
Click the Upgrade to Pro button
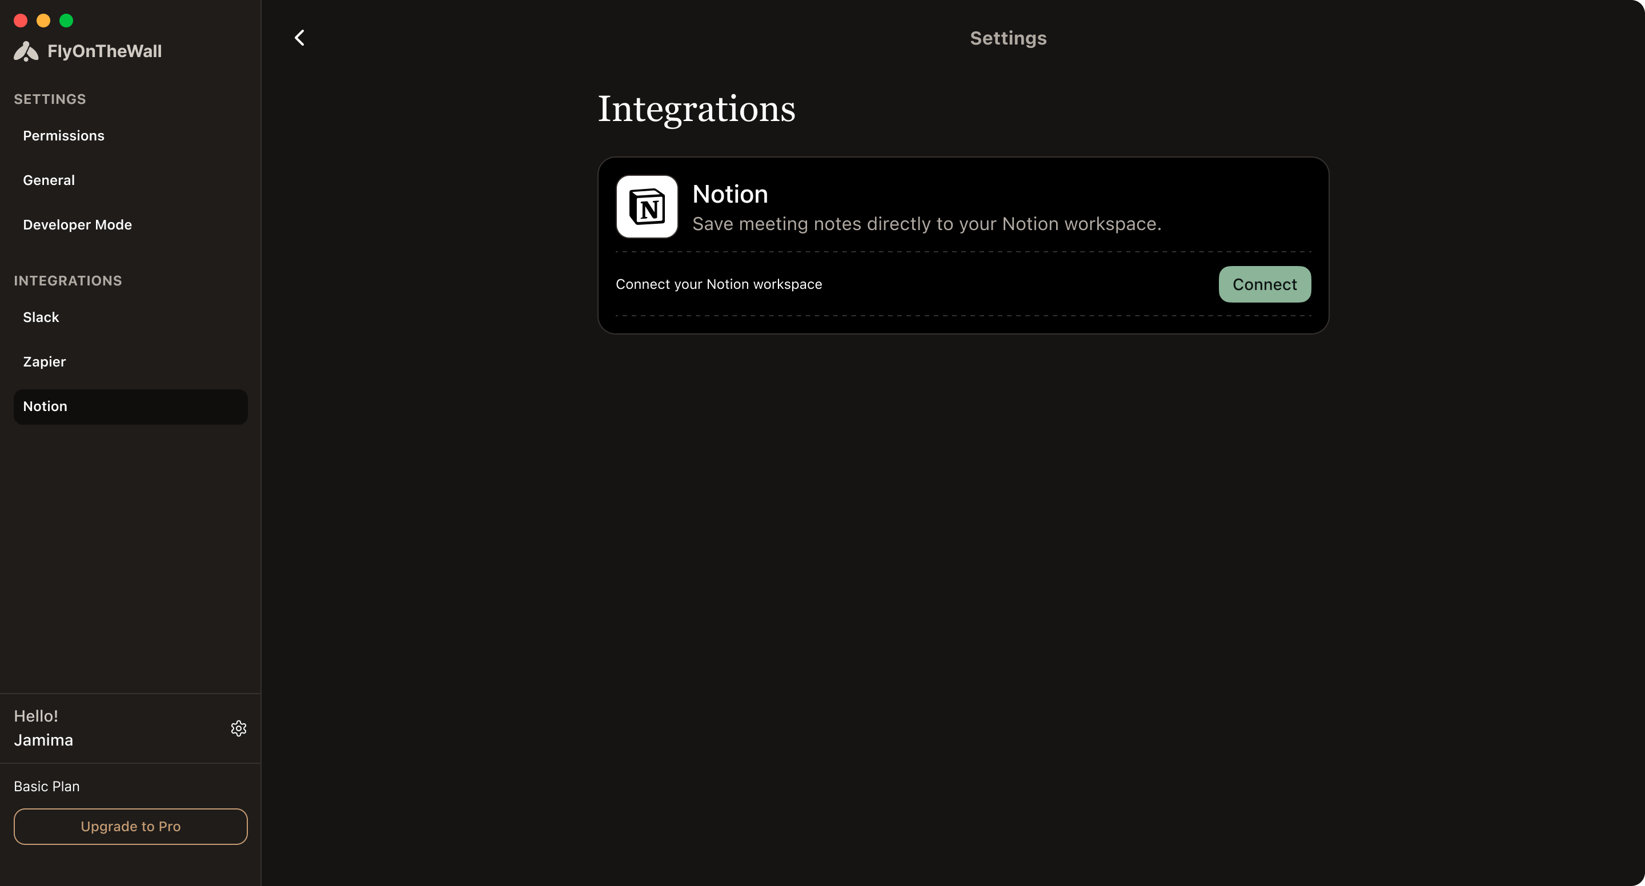point(130,826)
